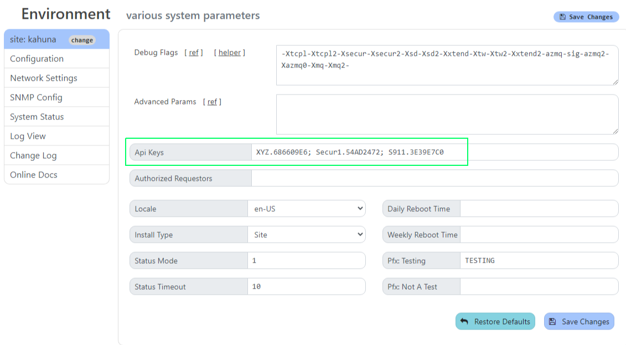Select System Status sidebar item
The image size is (626, 345).
coord(37,117)
